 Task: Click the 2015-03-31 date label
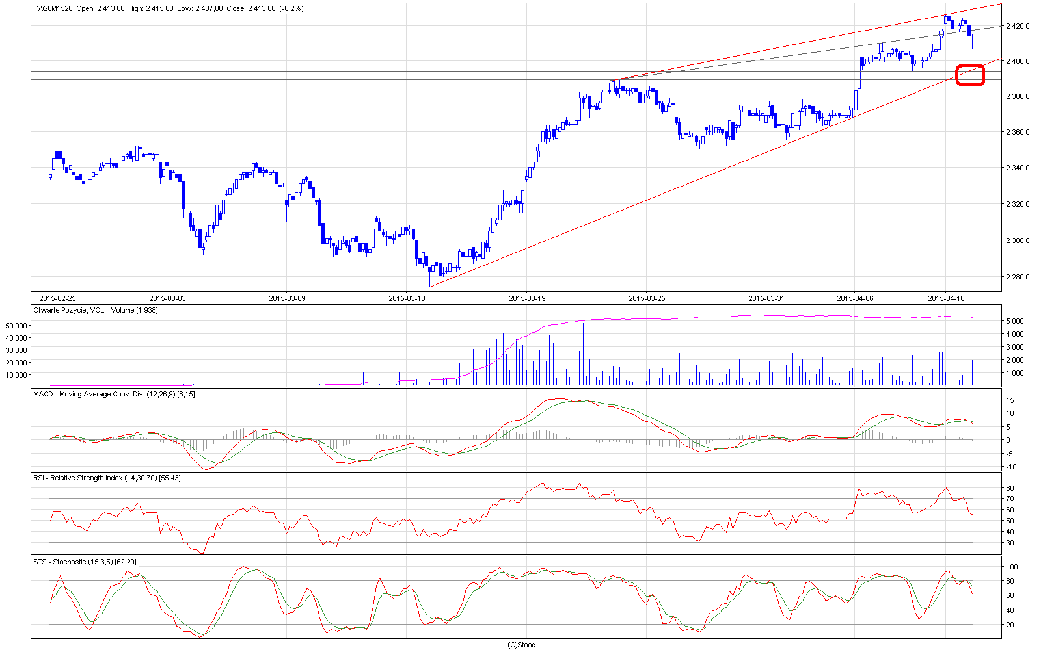point(766,299)
